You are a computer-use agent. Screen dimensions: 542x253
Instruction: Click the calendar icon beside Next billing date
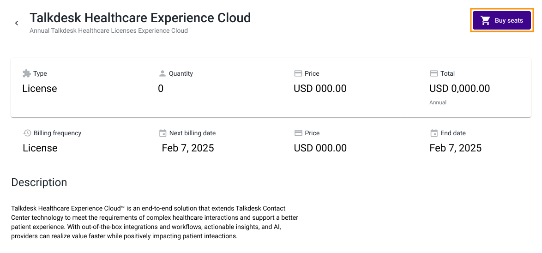click(x=163, y=133)
